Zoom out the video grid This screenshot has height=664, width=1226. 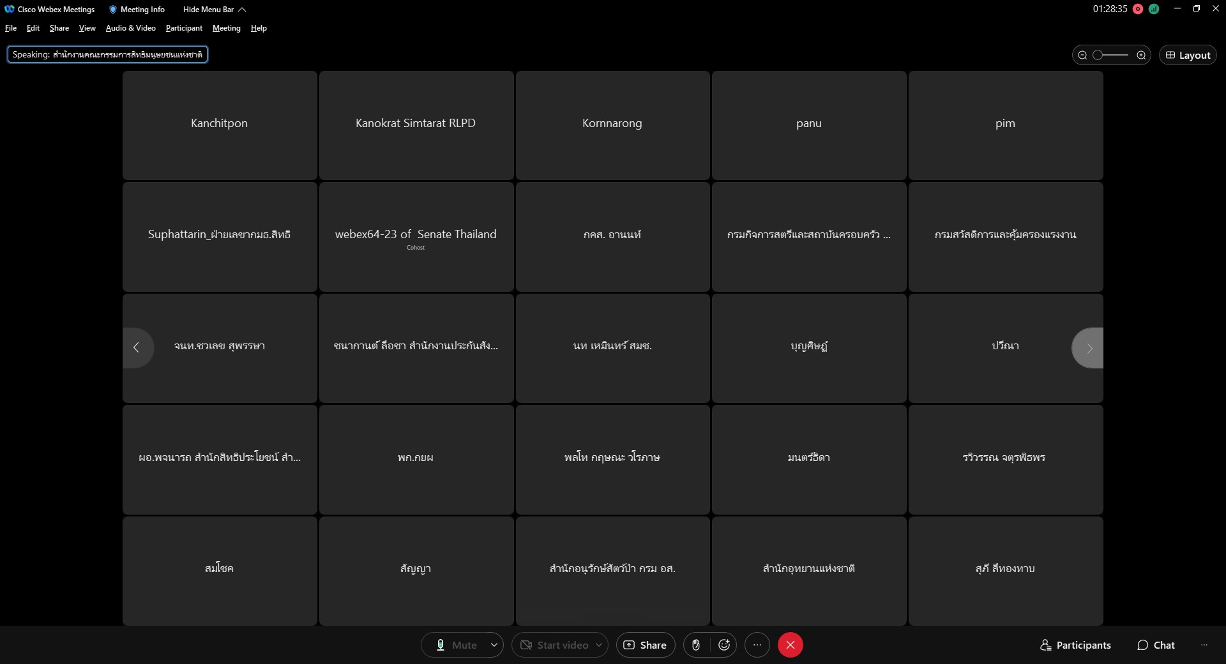tap(1082, 55)
